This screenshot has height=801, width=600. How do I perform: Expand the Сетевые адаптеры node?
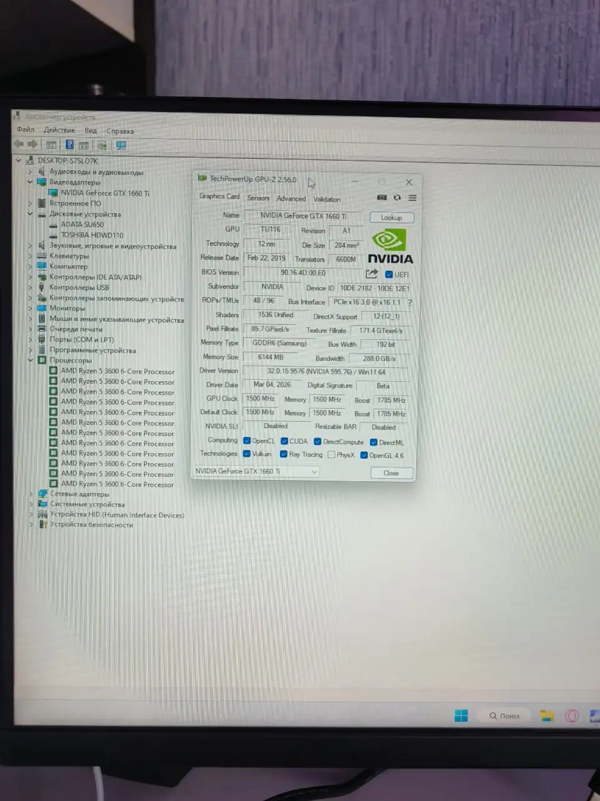tap(31, 494)
